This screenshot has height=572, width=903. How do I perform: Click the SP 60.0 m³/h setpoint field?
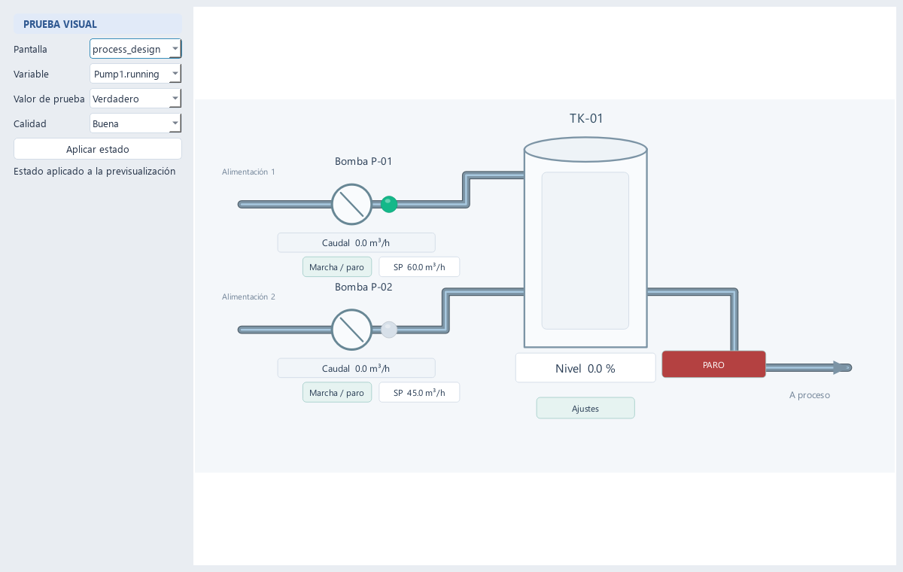tap(419, 267)
